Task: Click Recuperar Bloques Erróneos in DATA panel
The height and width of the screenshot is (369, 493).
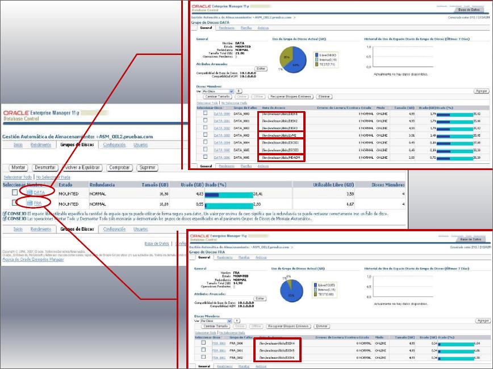Action: pyautogui.click(x=291, y=96)
